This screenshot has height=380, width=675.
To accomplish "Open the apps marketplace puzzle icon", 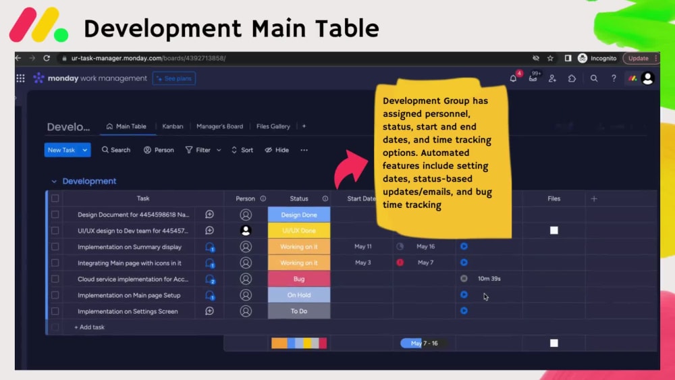I will pos(572,78).
